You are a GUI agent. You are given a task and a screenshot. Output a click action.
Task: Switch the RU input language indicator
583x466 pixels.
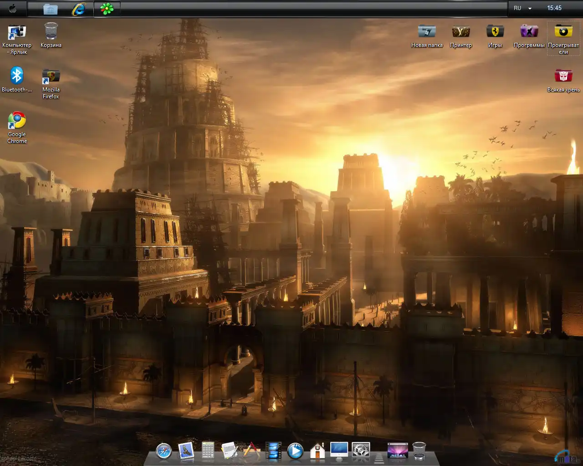coord(517,8)
